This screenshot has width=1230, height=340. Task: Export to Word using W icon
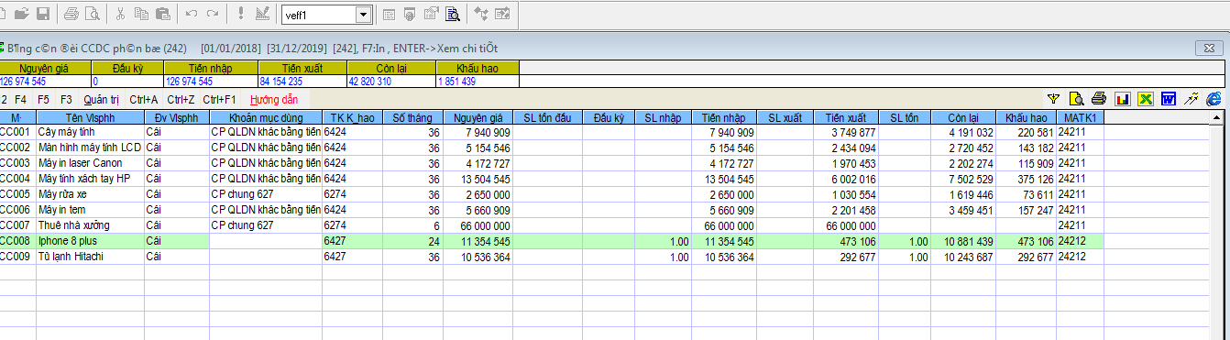point(1168,99)
